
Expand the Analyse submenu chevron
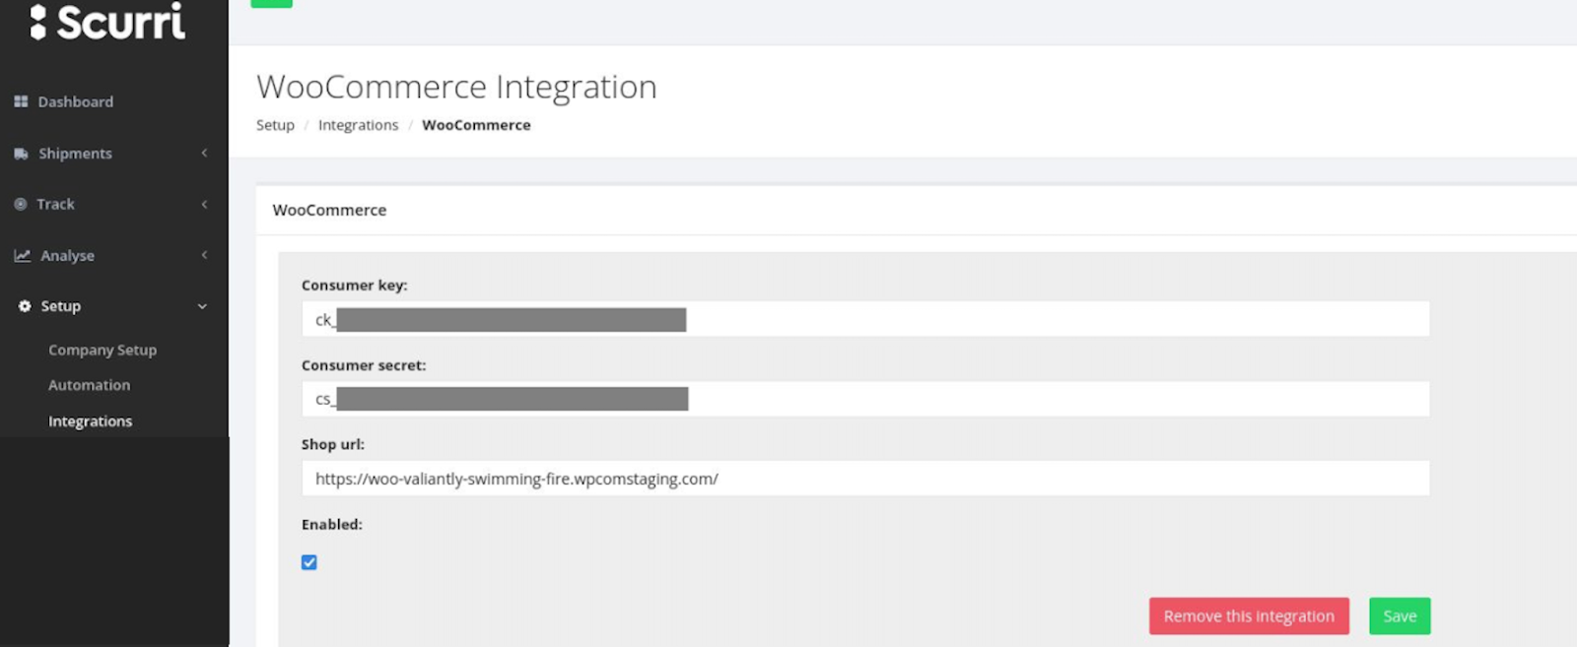(204, 255)
